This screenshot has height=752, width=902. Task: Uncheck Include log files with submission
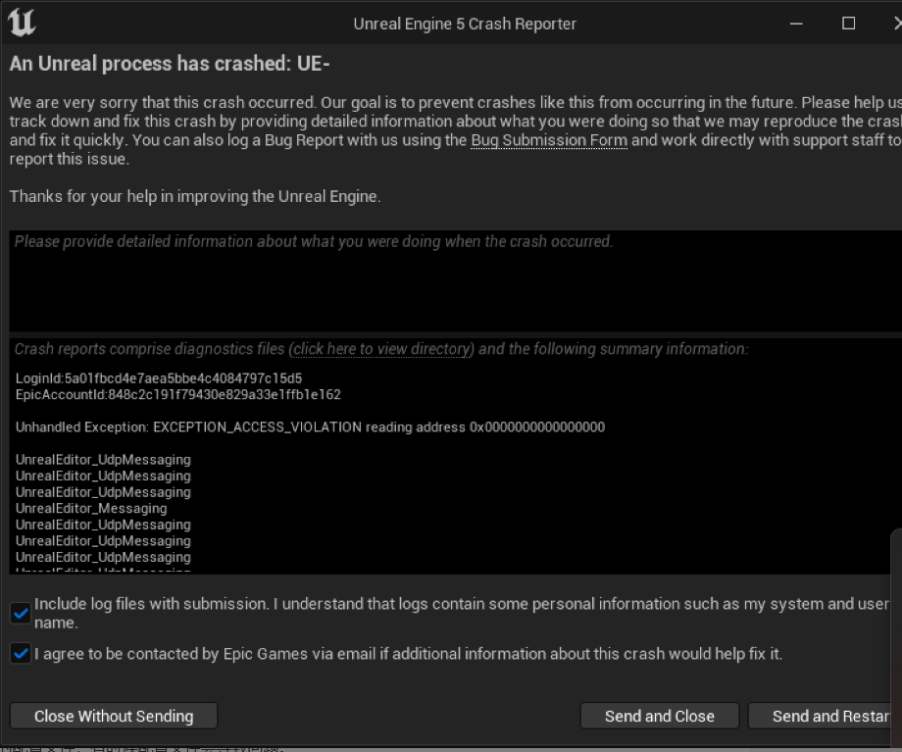point(21,614)
